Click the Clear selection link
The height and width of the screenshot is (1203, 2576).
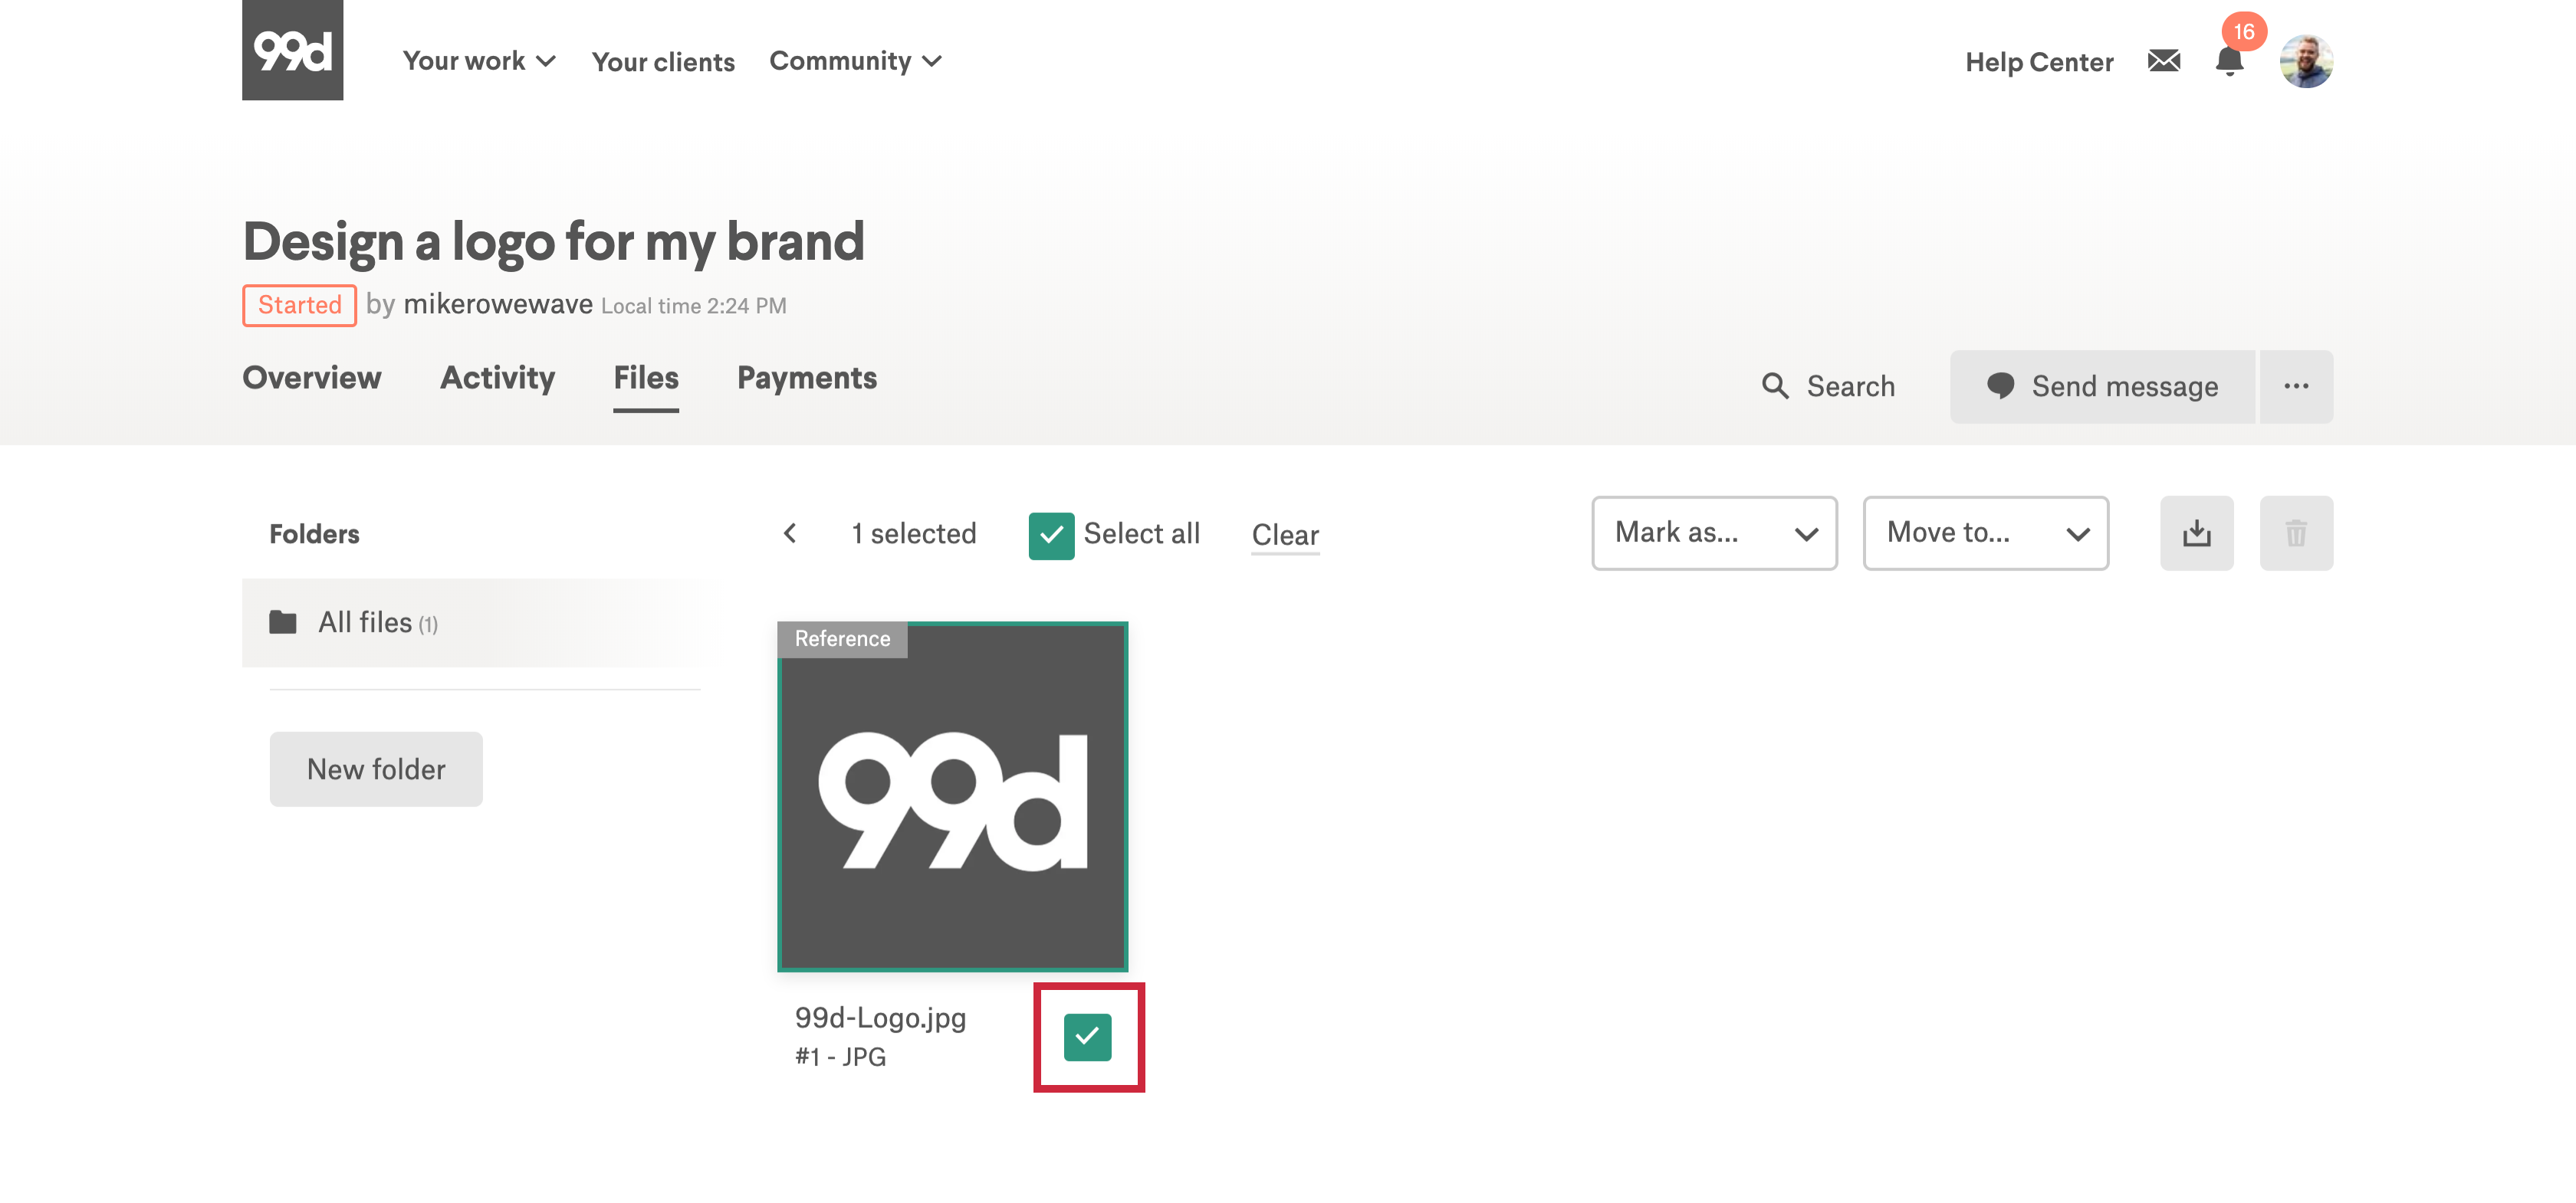[x=1285, y=536]
